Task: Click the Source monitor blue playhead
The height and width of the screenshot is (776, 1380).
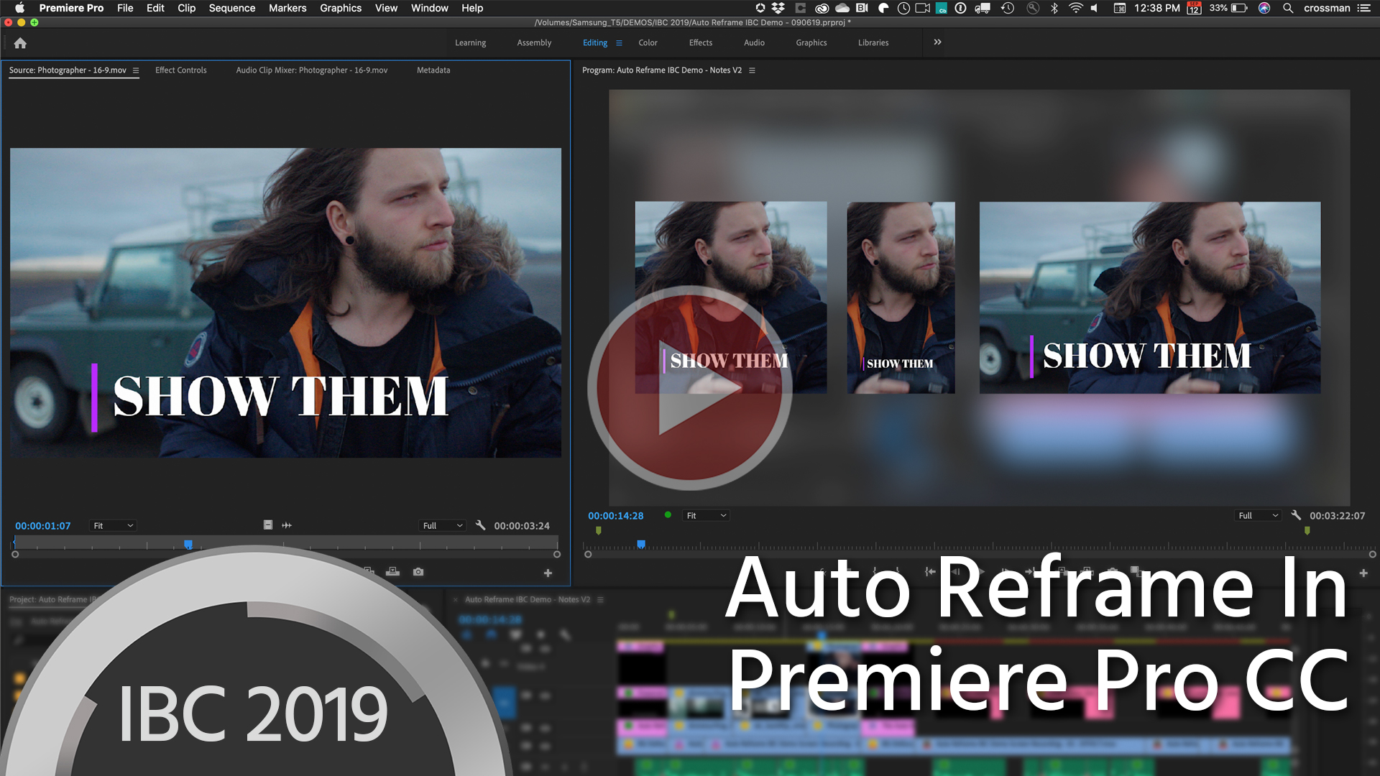Action: pyautogui.click(x=188, y=545)
